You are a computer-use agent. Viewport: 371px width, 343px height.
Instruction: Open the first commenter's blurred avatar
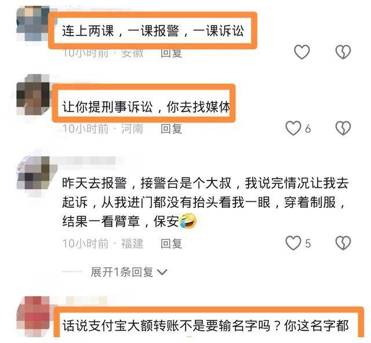click(33, 24)
